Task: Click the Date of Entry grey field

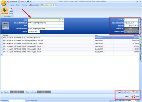Action: pos(131,32)
